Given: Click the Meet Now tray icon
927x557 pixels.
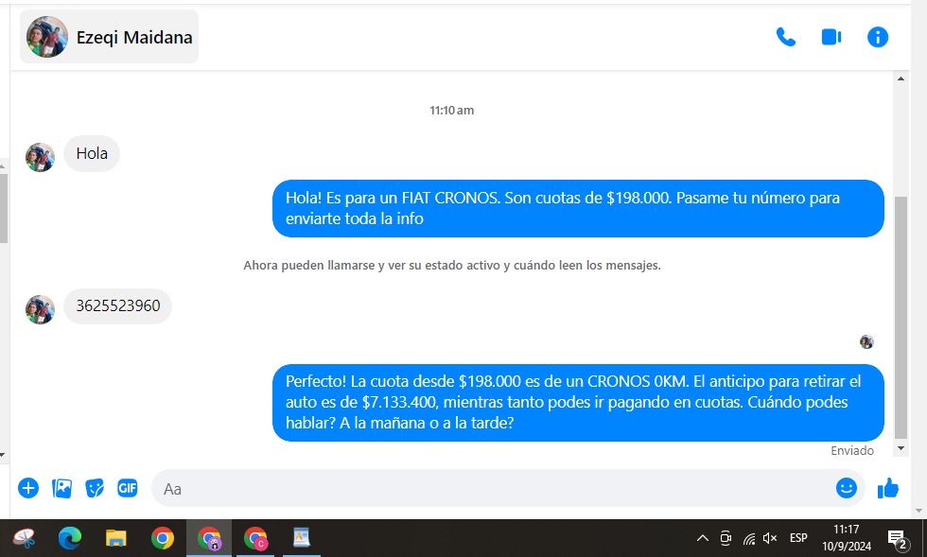Looking at the screenshot, I should click(726, 538).
